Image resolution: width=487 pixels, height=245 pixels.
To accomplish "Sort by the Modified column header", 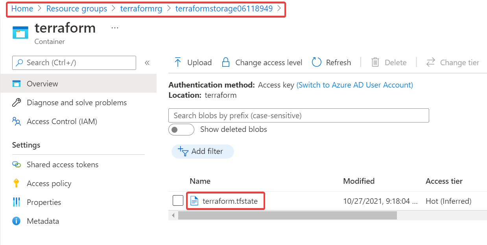I will pos(359,181).
